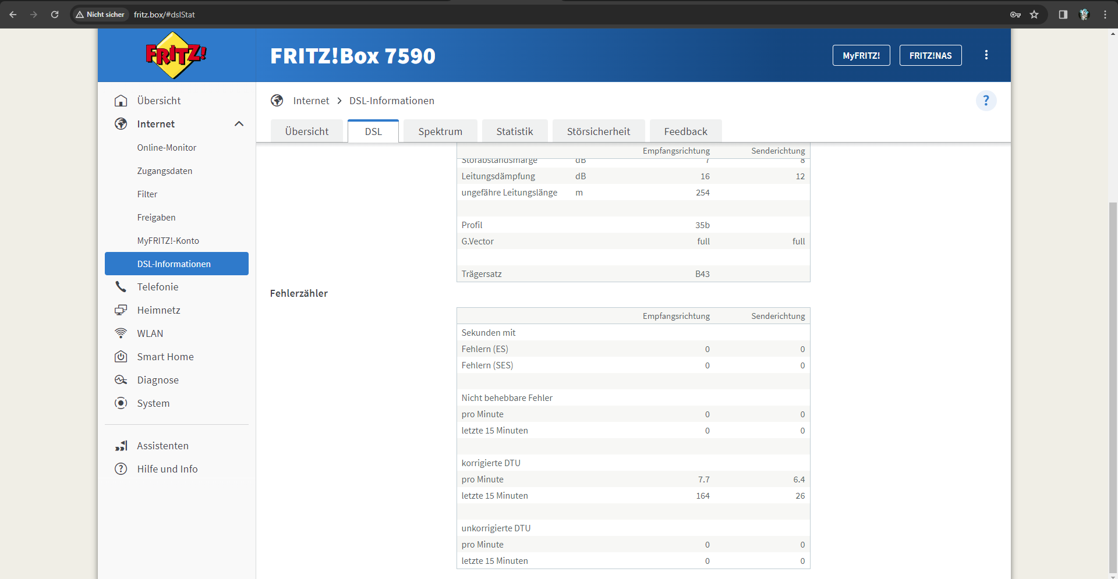
Task: Switch to the Übersicht tab
Action: [x=307, y=132]
